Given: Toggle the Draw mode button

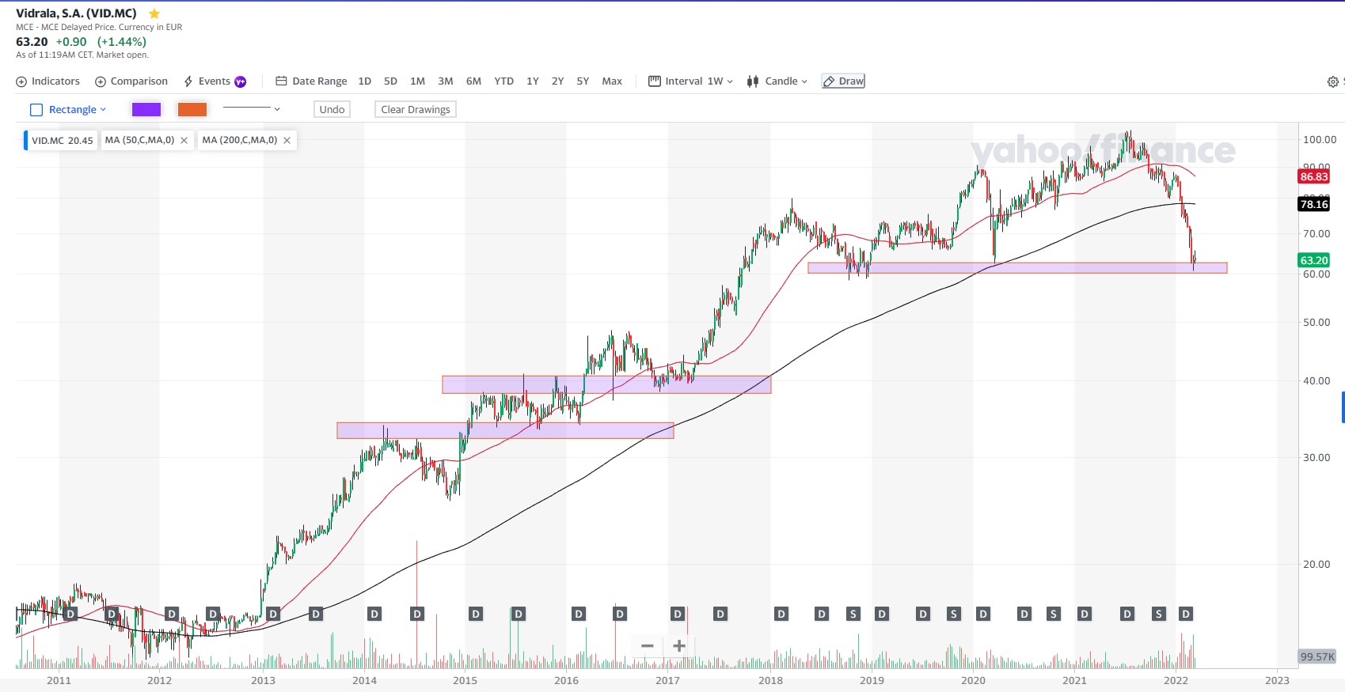Looking at the screenshot, I should [x=843, y=81].
